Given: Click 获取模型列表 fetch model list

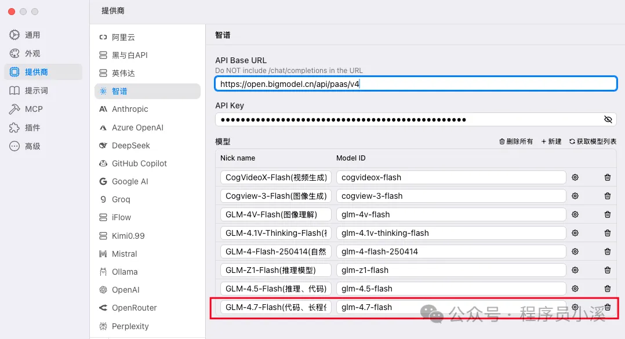Looking at the screenshot, I should tap(593, 141).
